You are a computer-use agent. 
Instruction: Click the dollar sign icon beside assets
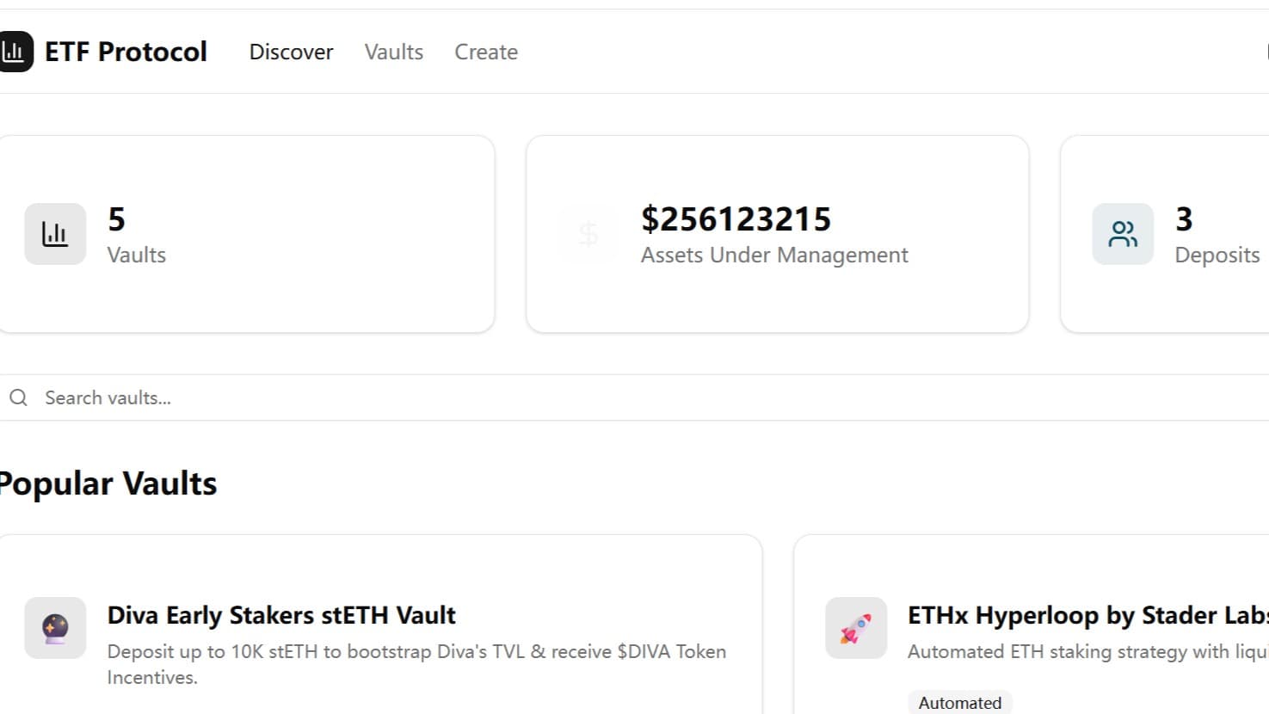coord(588,234)
